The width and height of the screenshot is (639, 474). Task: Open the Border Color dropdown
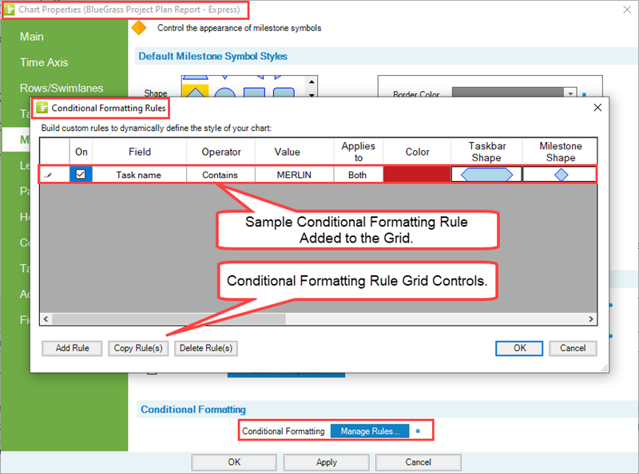570,94
